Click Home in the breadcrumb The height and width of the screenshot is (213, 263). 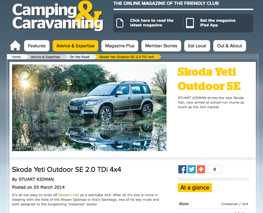coord(16,57)
